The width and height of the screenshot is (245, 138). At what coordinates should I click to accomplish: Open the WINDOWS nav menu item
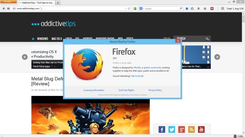(x=42, y=39)
